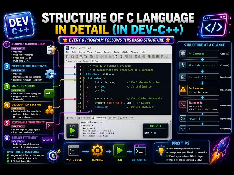
Task: Click code line 'sum = a + b;' in the editor
Action: coord(104,98)
